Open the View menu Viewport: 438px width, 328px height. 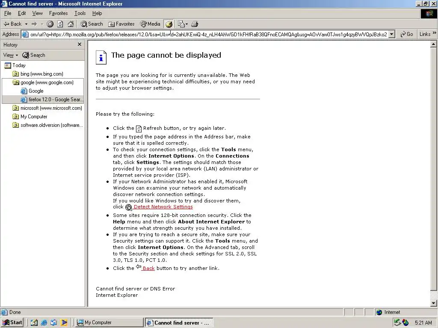[x=38, y=13]
